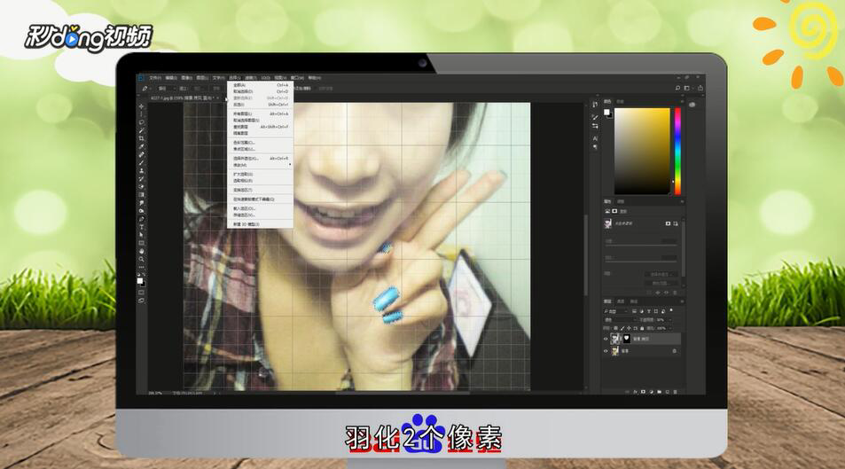This screenshot has width=845, height=469.
Task: Click the share icon top right
Action: 700,88
